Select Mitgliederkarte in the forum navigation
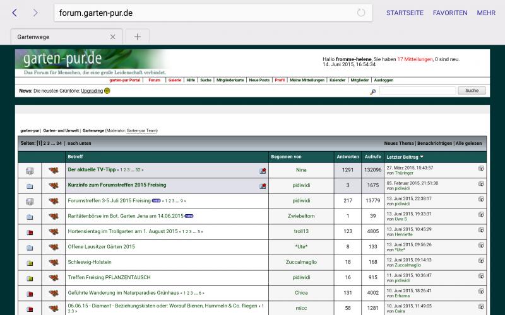Image resolution: width=505 pixels, height=315 pixels. 230,81
